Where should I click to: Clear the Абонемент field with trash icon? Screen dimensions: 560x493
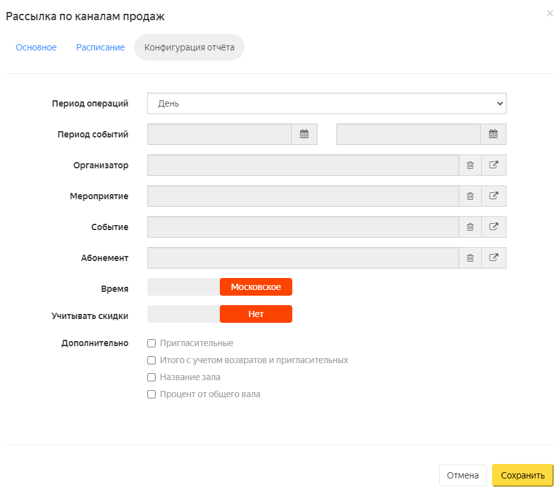click(x=471, y=258)
